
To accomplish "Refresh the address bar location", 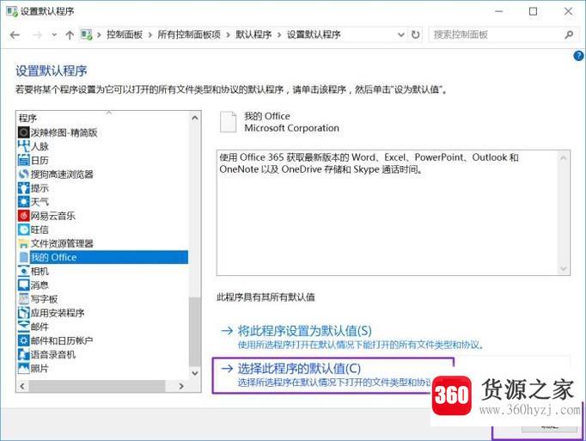I will coord(415,34).
